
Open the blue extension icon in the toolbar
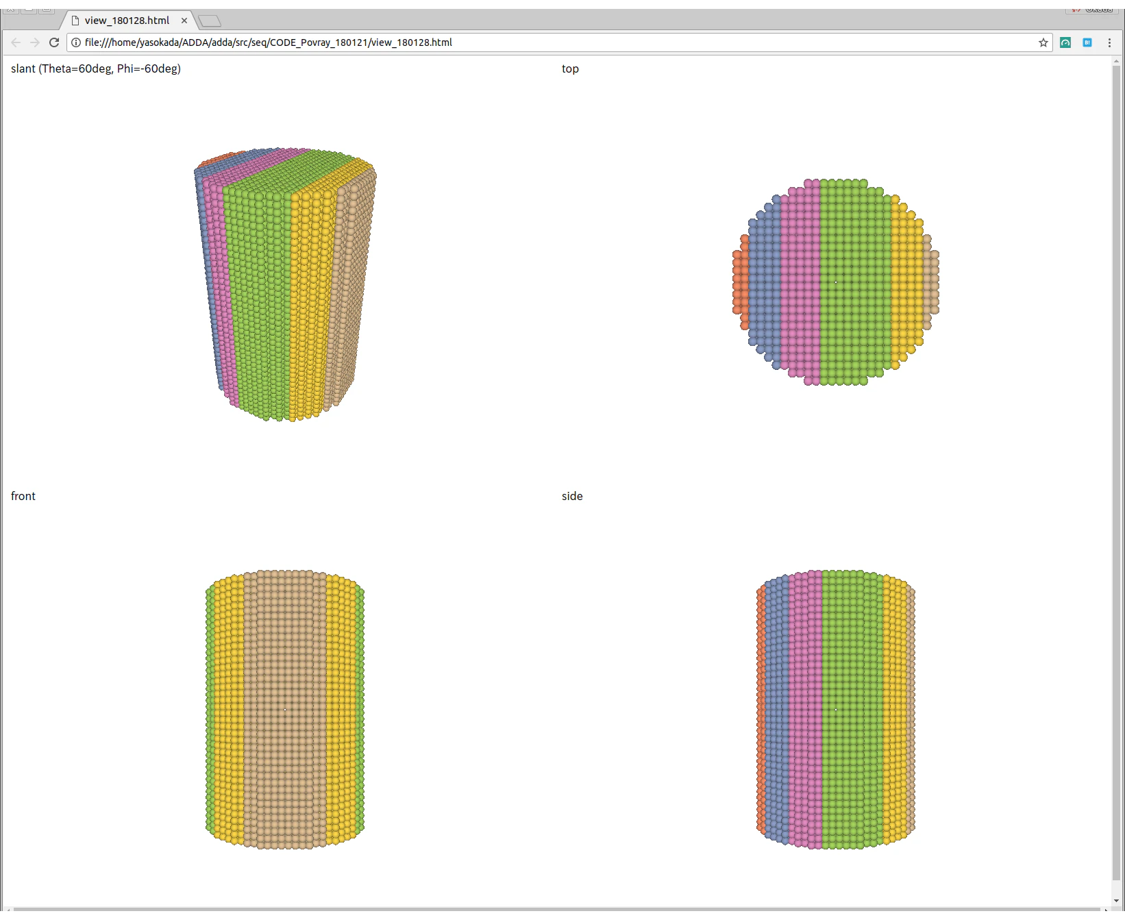click(x=1087, y=42)
